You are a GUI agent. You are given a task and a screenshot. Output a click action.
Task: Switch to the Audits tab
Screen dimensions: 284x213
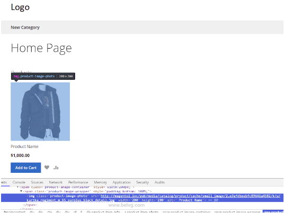click(160, 182)
